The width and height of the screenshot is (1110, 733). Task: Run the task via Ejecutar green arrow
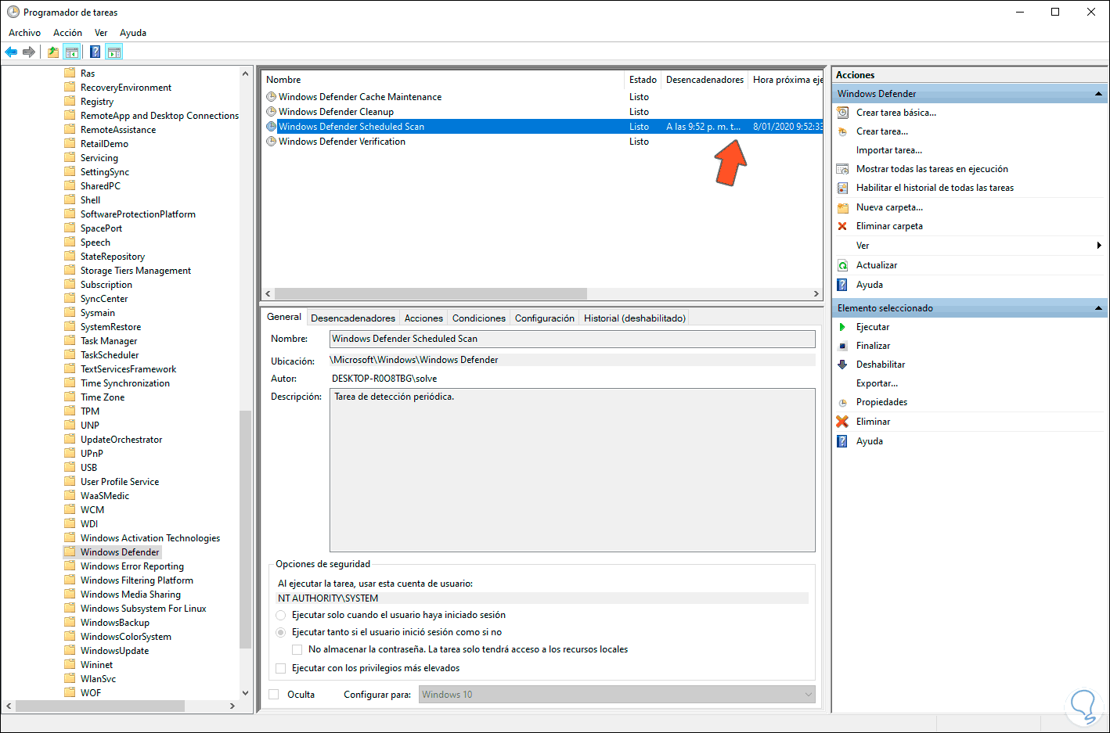(843, 326)
